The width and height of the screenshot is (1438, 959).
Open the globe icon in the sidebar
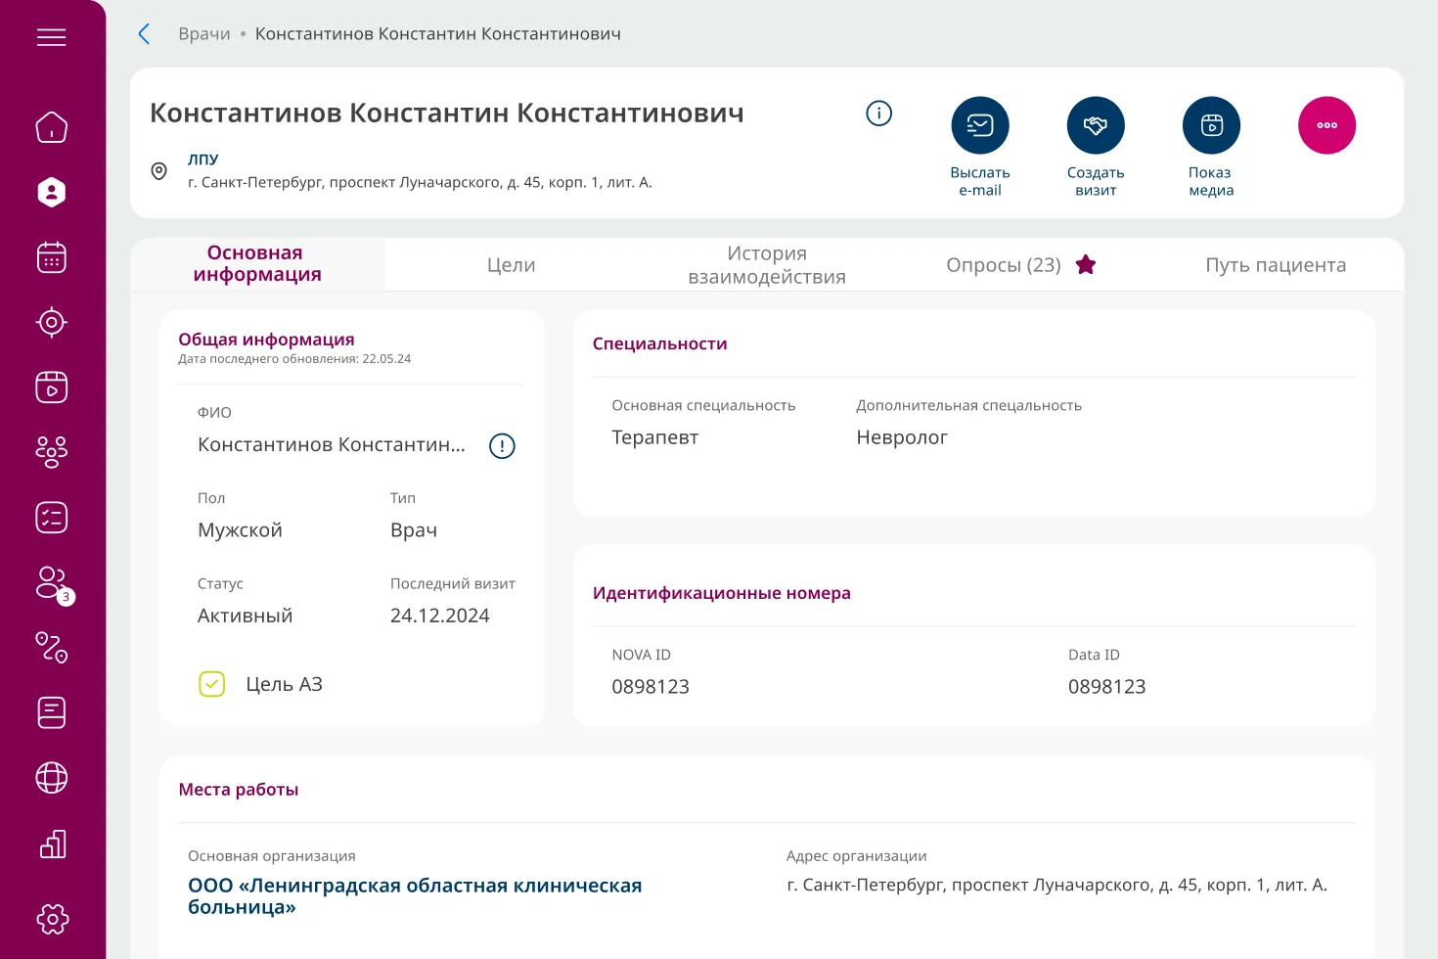click(x=51, y=778)
